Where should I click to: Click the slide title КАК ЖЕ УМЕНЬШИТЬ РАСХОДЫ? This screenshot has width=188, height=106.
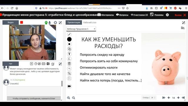[x=109, y=43]
